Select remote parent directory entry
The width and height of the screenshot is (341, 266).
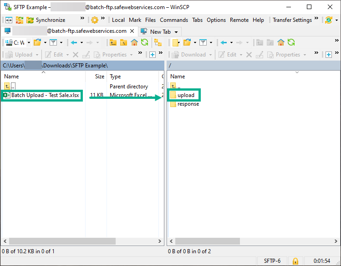pos(175,86)
